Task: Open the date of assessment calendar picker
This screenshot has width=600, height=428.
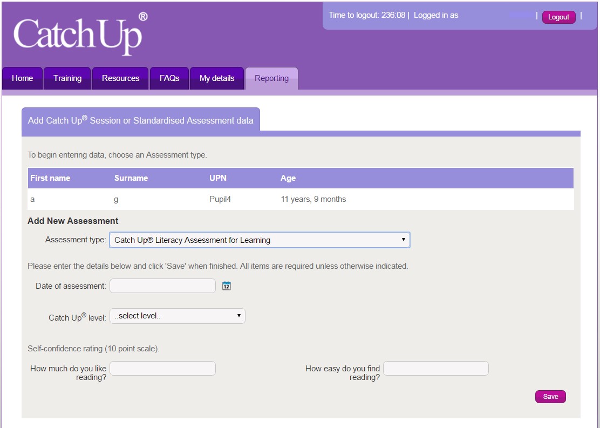Action: (x=227, y=286)
